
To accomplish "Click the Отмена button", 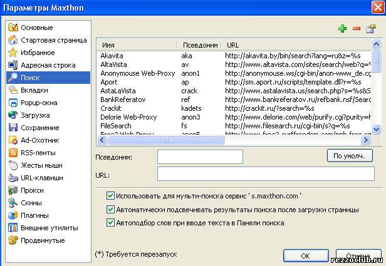I will point(358,256).
